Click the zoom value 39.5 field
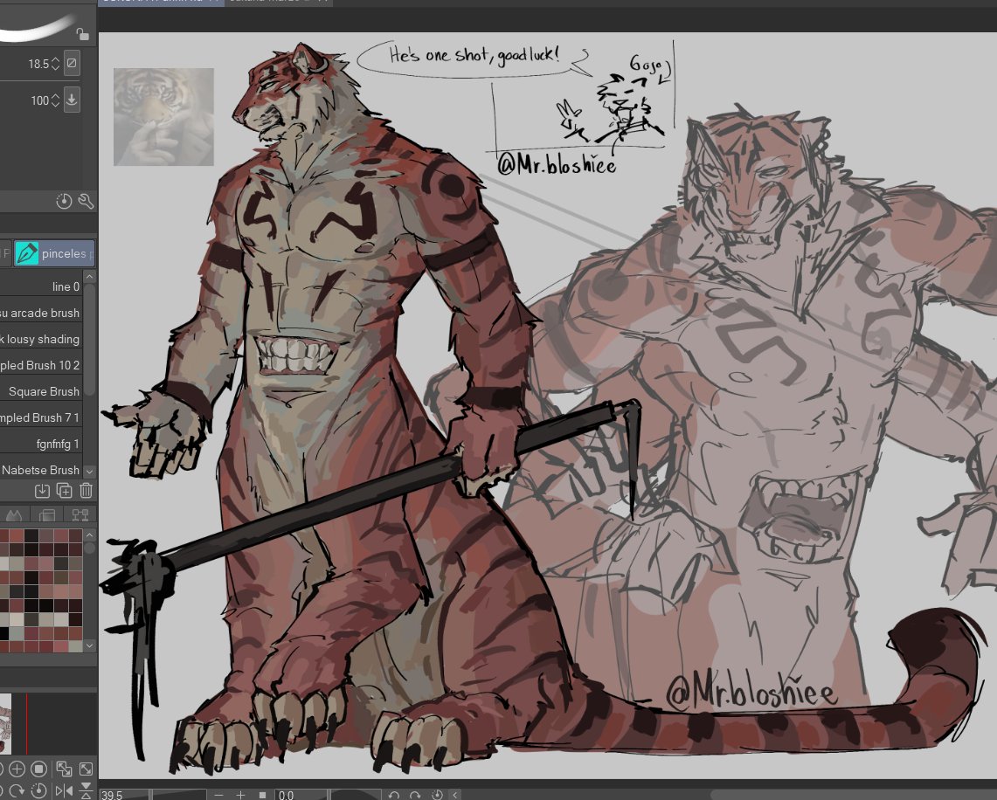Screen dimensions: 997x800 point(124,794)
